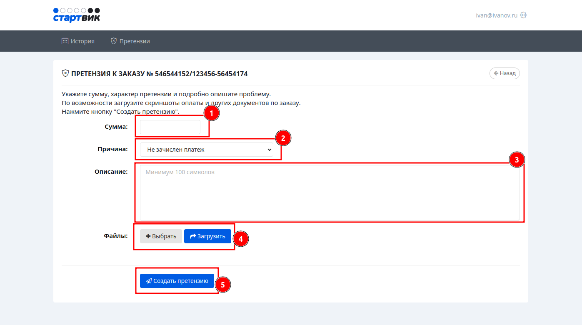Click the red marker numbered 5

(222, 285)
